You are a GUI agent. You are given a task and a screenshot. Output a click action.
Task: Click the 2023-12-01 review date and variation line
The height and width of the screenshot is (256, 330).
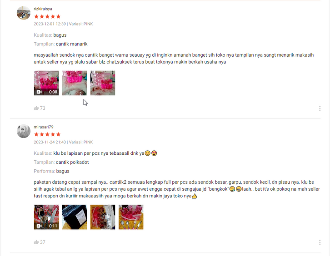[x=63, y=24]
